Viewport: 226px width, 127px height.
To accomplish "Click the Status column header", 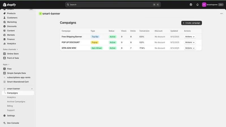I will pyautogui.click(x=111, y=31).
